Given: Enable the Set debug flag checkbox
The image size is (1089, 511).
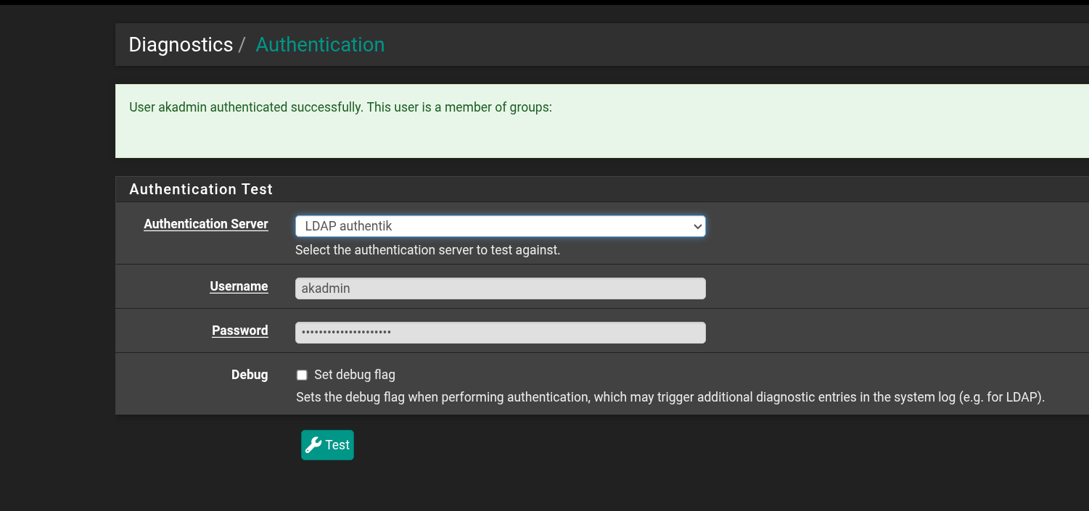Looking at the screenshot, I should click(x=302, y=375).
